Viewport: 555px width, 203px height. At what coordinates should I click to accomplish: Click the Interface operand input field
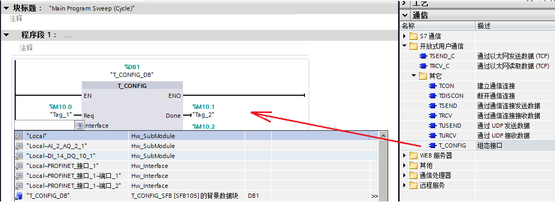(x=44, y=126)
